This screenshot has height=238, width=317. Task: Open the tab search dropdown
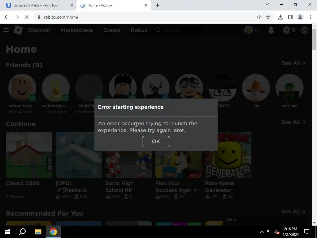pyautogui.click(x=267, y=4)
